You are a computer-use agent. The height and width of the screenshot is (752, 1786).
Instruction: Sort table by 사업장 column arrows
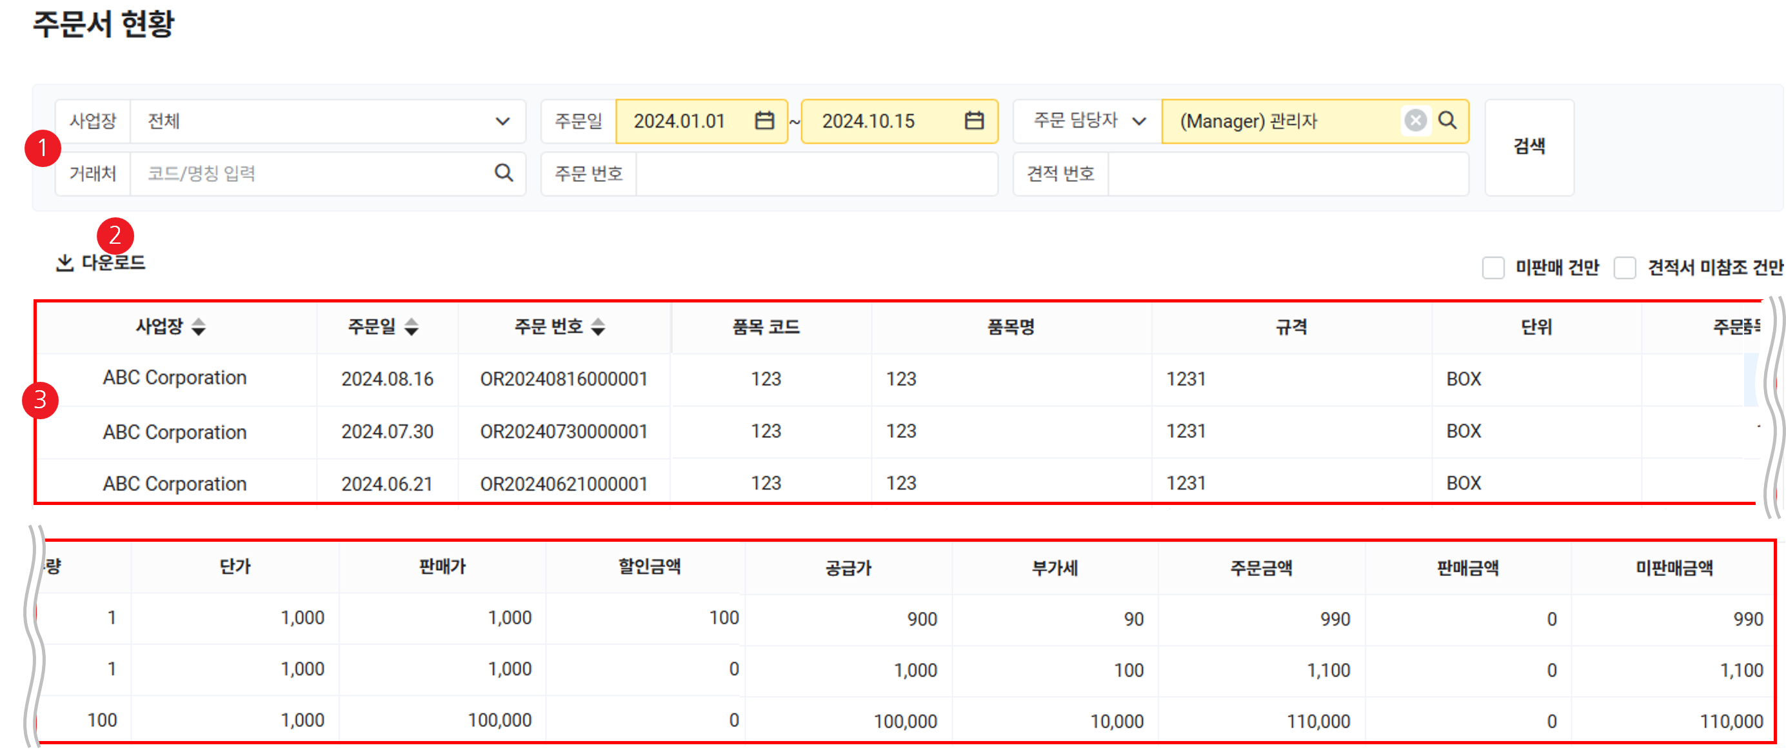199,326
